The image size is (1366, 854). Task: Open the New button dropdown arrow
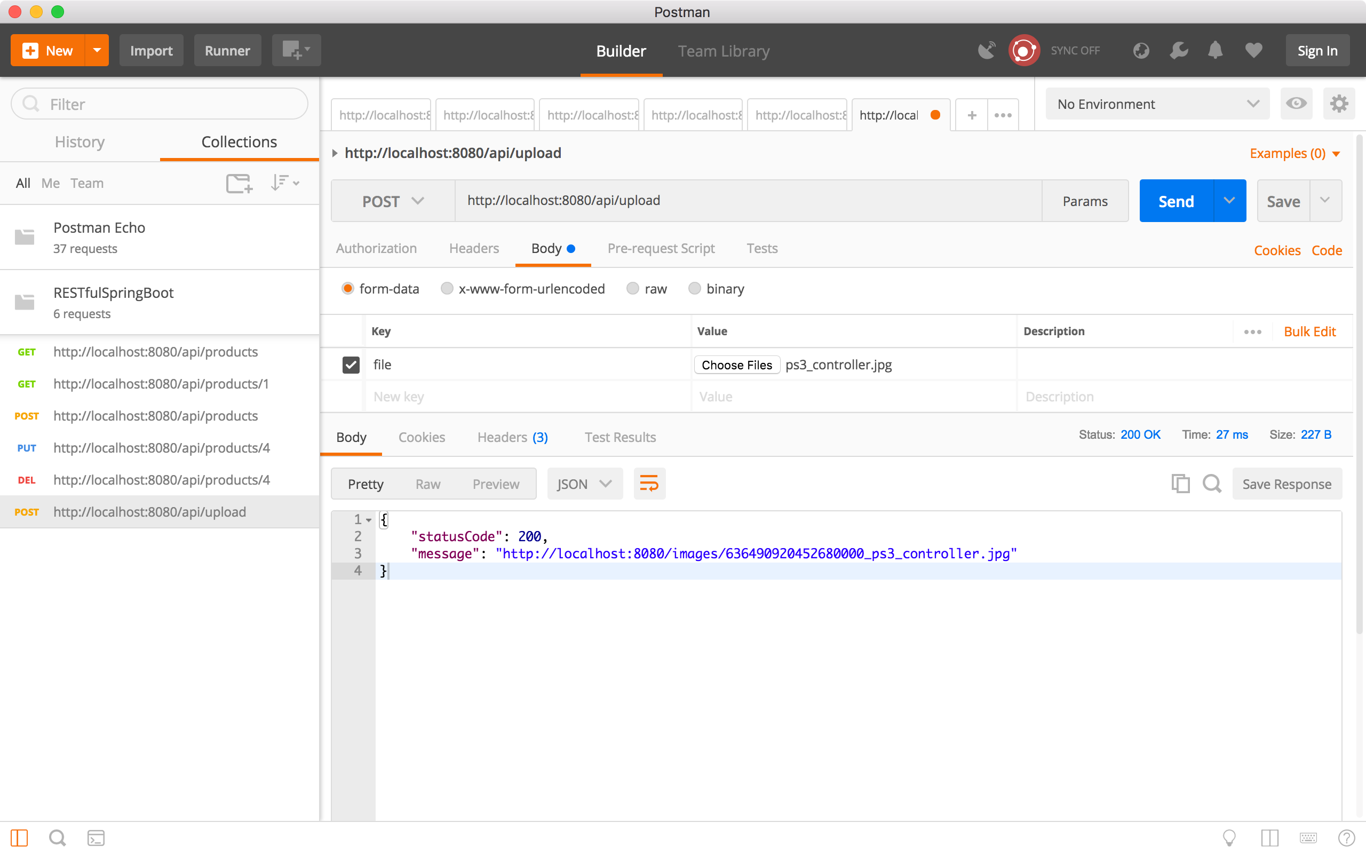[x=97, y=50]
